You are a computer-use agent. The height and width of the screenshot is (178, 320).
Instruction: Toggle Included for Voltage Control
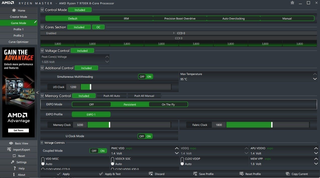coord(82,51)
